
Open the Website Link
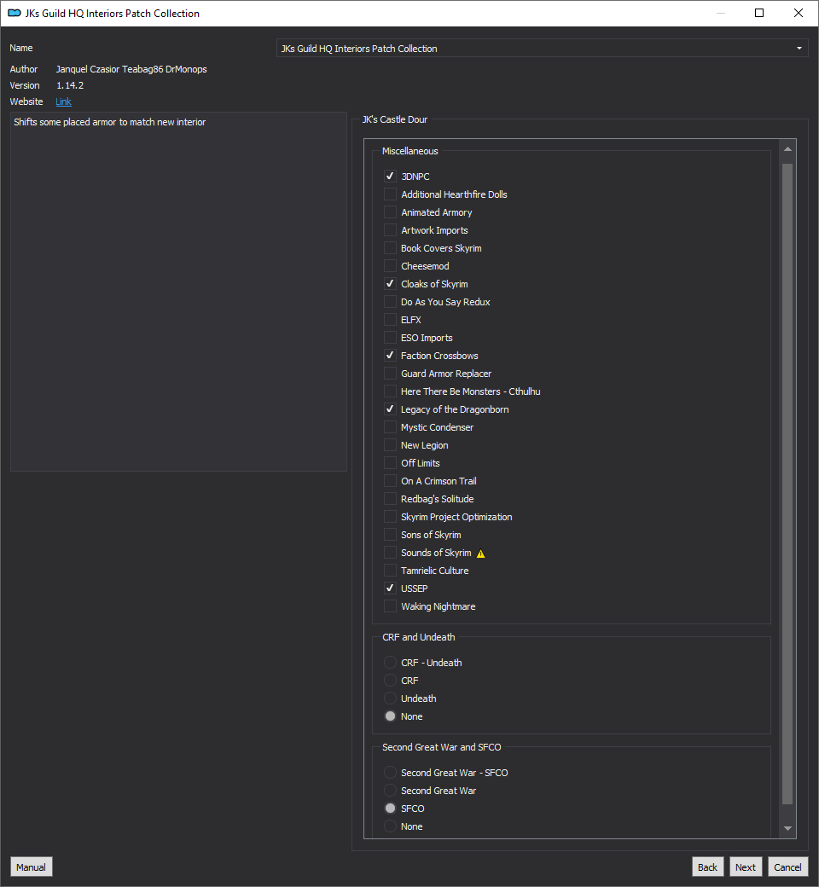pos(63,101)
